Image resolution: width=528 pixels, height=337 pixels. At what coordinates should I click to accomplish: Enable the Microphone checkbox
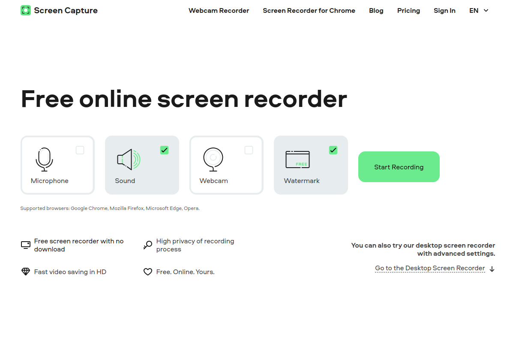pyautogui.click(x=80, y=150)
